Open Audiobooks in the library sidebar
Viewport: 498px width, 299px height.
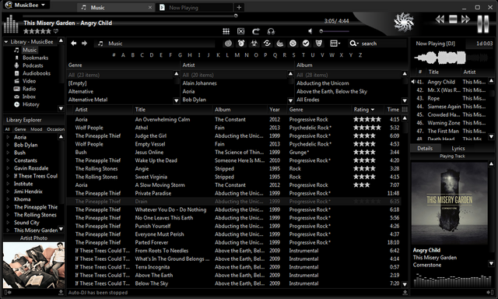click(x=37, y=73)
